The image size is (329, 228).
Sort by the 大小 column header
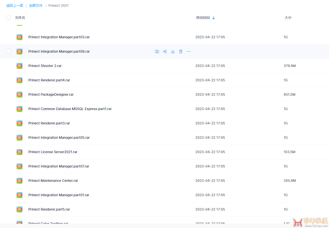coord(288,18)
